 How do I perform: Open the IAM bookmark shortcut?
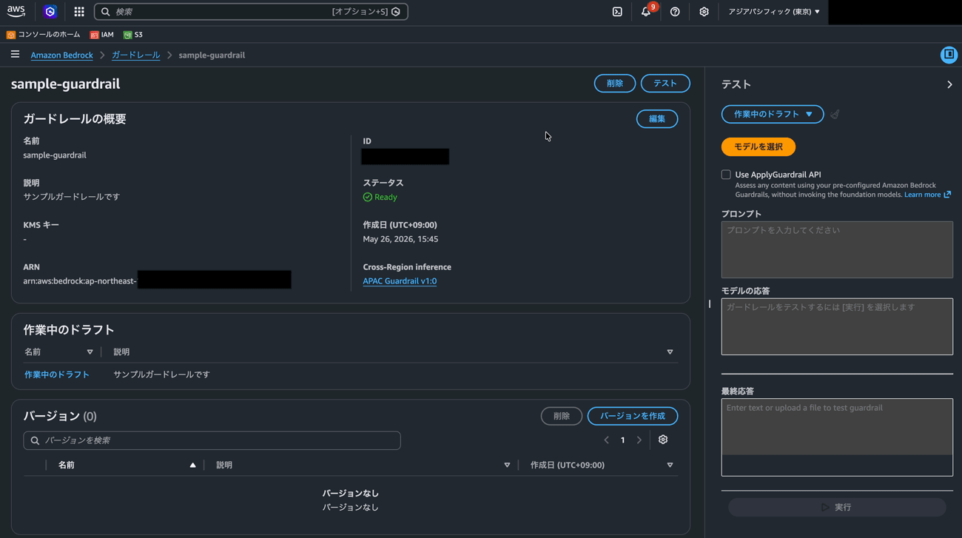101,35
